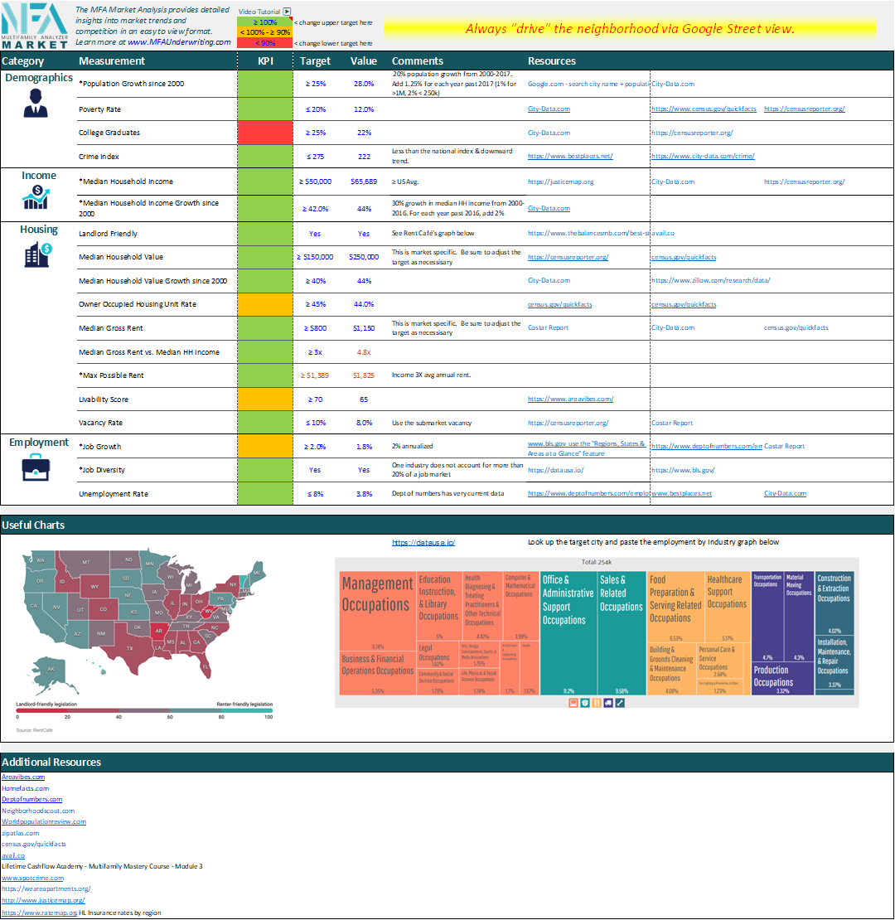895x920 pixels.
Task: Open the datausa.io link above the treemap
Action: click(x=423, y=543)
